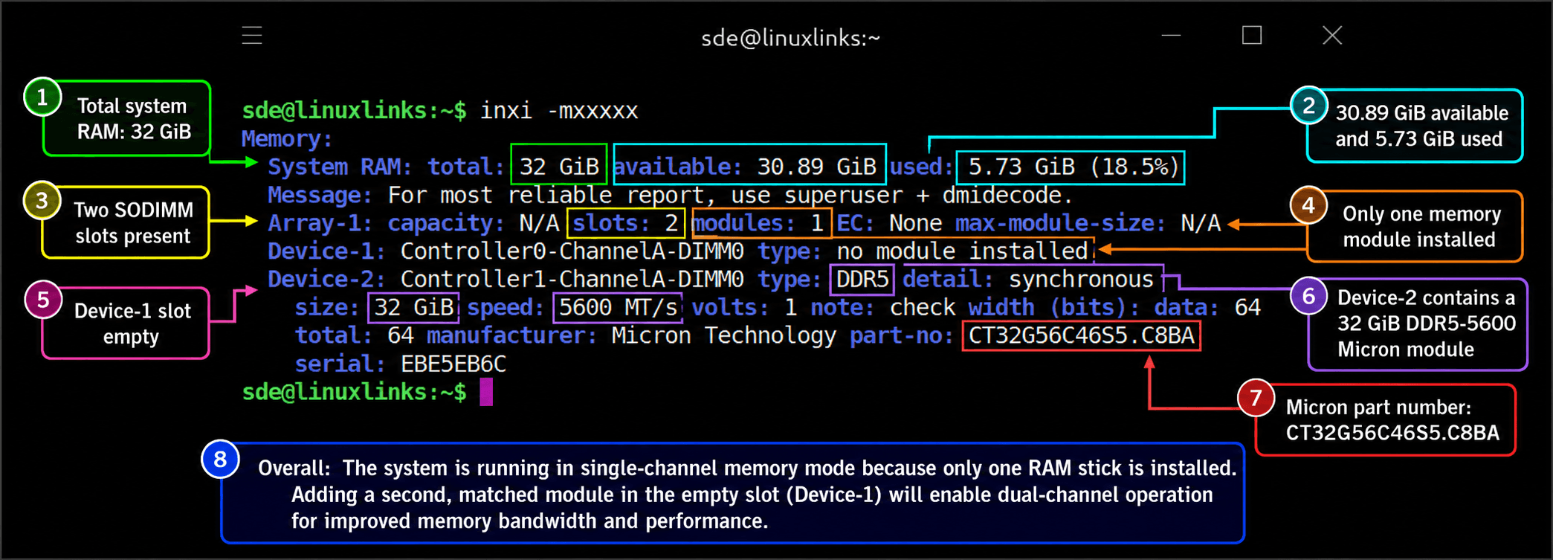Click 'Controller0-ChannelA-DIMM0' text
The width and height of the screenshot is (1553, 560).
tap(572, 251)
